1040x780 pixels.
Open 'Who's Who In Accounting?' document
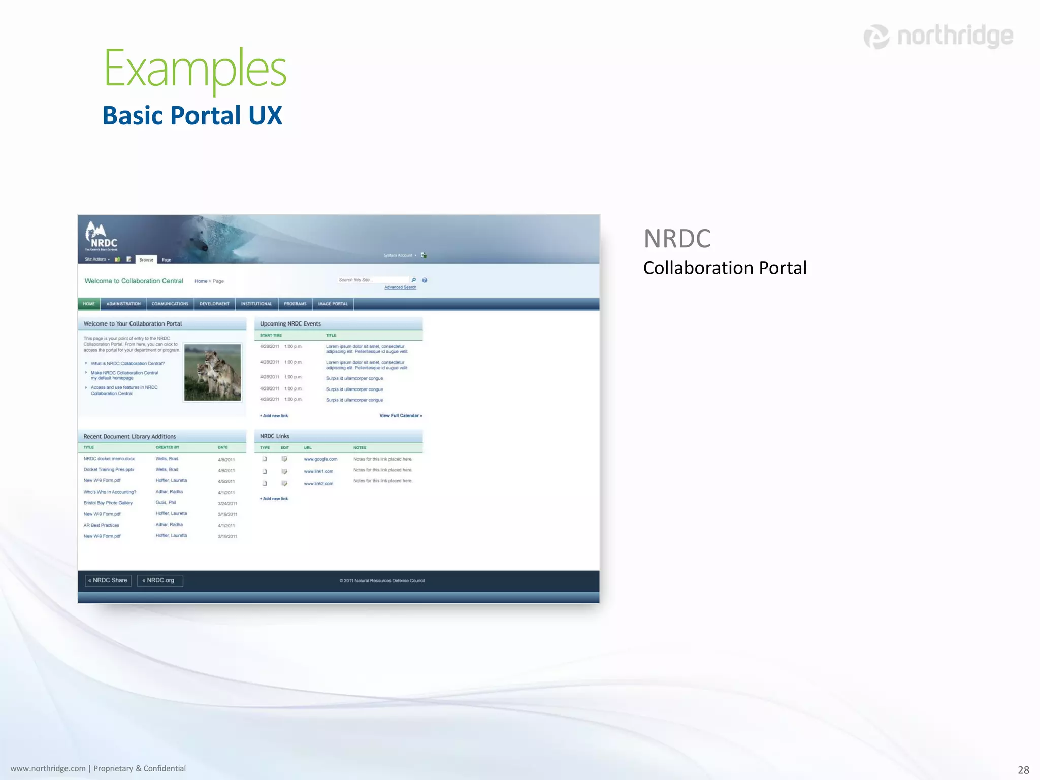(x=110, y=492)
